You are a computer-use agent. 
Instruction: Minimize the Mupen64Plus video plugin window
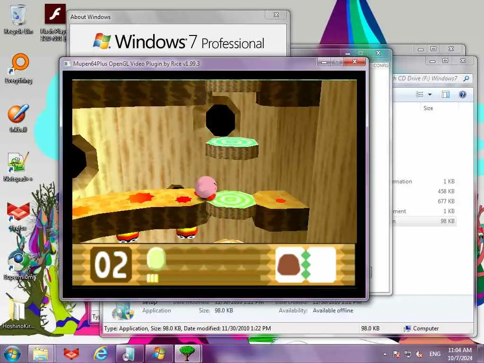tap(324, 62)
